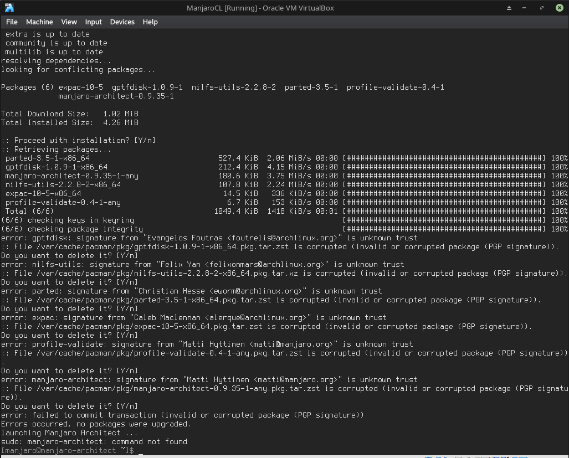The height and width of the screenshot is (458, 569).
Task: Click the window title "ManjaroCL [Running] - Oracle VM VirtualBox"
Action: coord(260,8)
